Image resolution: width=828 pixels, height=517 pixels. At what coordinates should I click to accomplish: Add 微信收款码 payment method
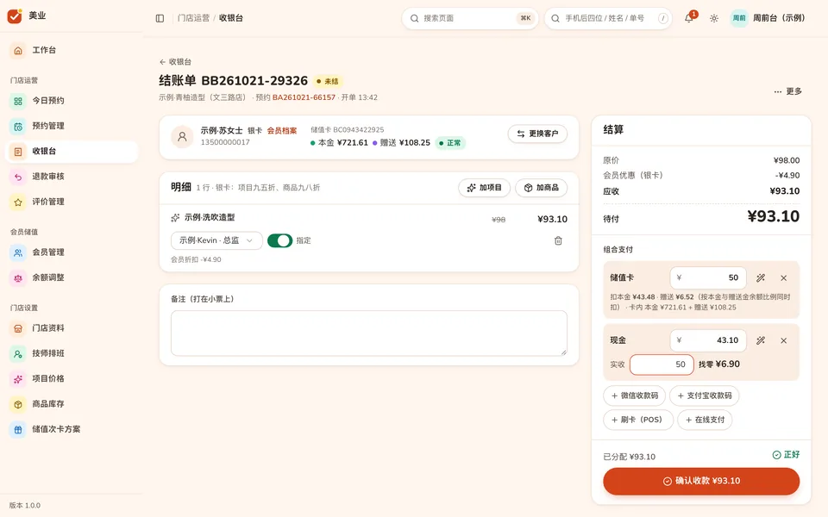(x=634, y=396)
